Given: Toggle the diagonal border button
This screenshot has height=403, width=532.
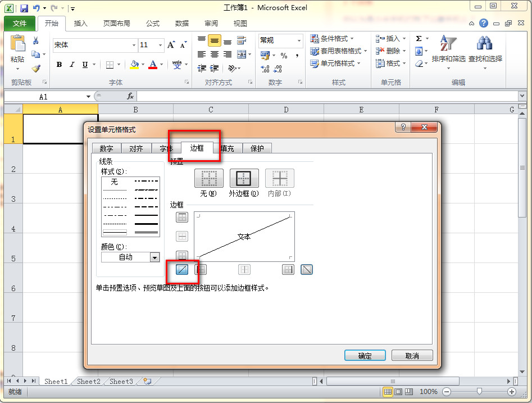Looking at the screenshot, I should 182,269.
